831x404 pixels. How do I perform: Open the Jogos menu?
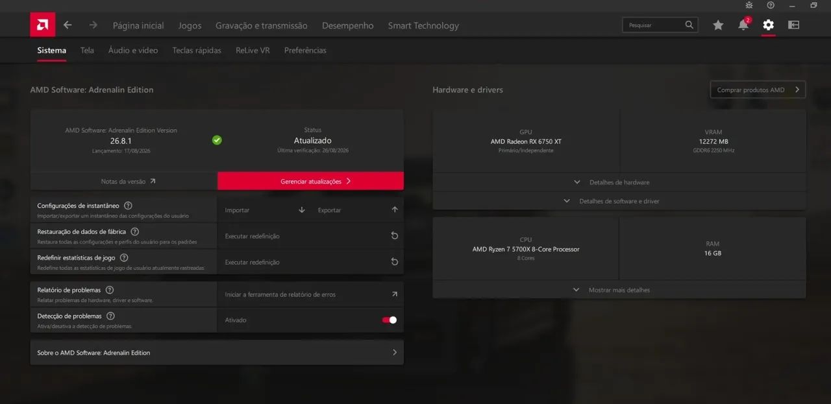click(x=190, y=26)
